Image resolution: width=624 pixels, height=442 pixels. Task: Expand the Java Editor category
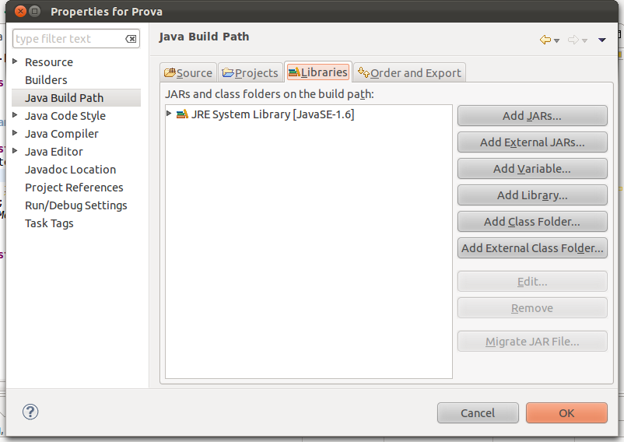coord(16,152)
